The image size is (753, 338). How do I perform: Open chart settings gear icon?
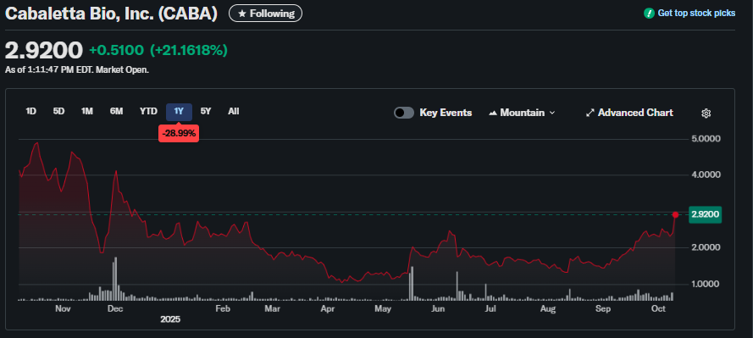pos(706,114)
